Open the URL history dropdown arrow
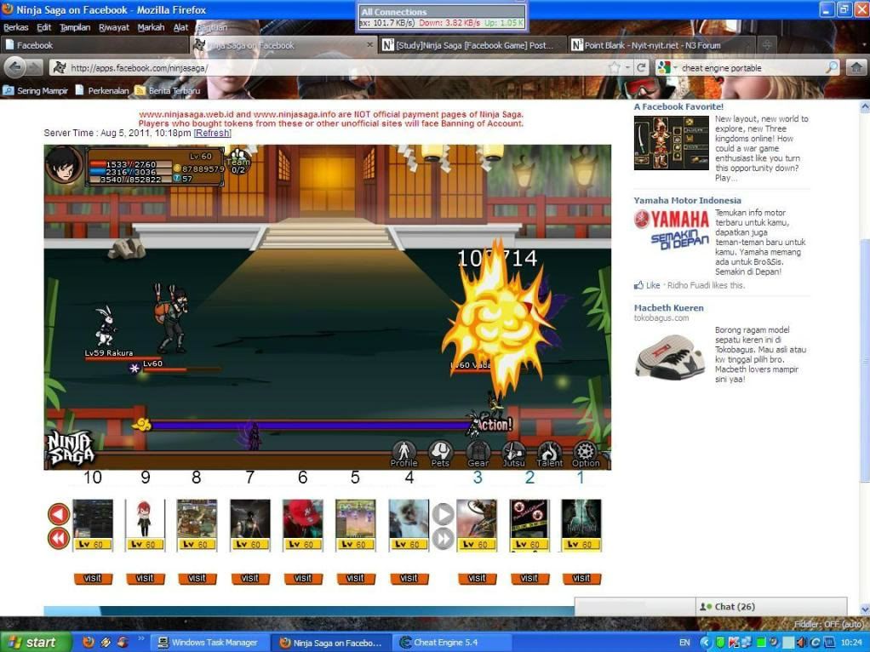Image resolution: width=870 pixels, height=652 pixels. coord(628,67)
